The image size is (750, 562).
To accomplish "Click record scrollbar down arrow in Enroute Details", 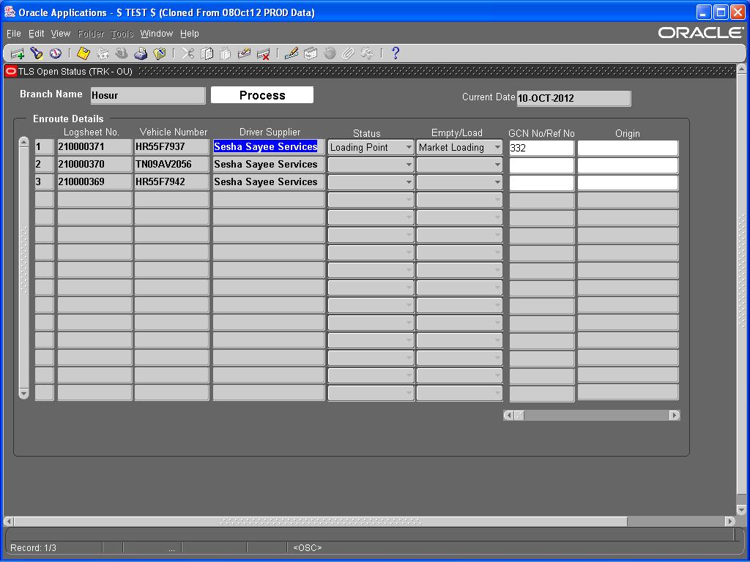I will click(x=23, y=394).
